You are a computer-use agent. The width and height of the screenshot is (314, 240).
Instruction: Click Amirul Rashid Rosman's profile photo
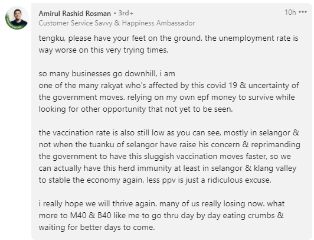point(17,18)
